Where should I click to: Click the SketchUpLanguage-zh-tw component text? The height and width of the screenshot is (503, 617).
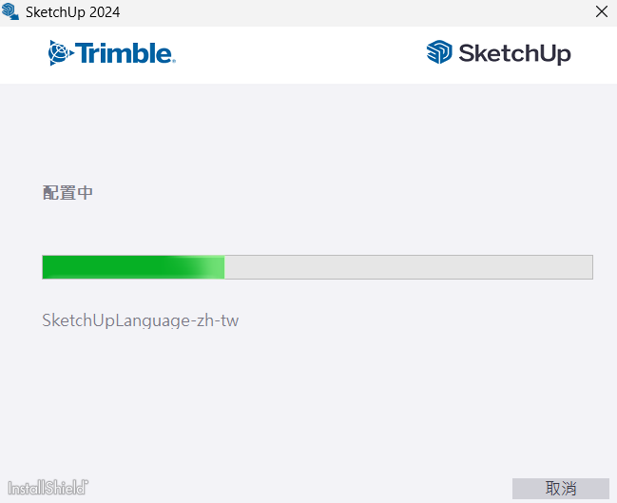tap(140, 320)
